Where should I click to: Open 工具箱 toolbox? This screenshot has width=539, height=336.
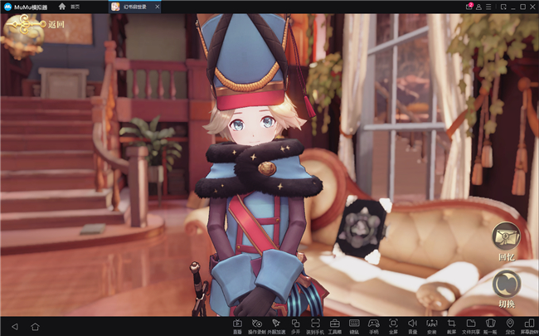334,326
